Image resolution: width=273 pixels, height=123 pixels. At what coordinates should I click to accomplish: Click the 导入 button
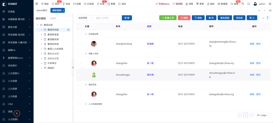(x=252, y=18)
